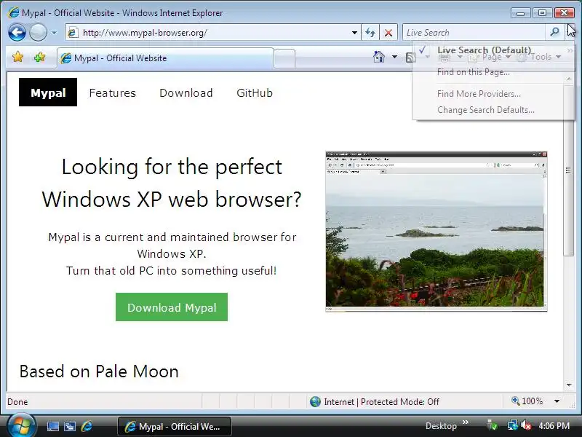The width and height of the screenshot is (582, 437).
Task: Open Favorites Center star icon
Action: (17, 58)
